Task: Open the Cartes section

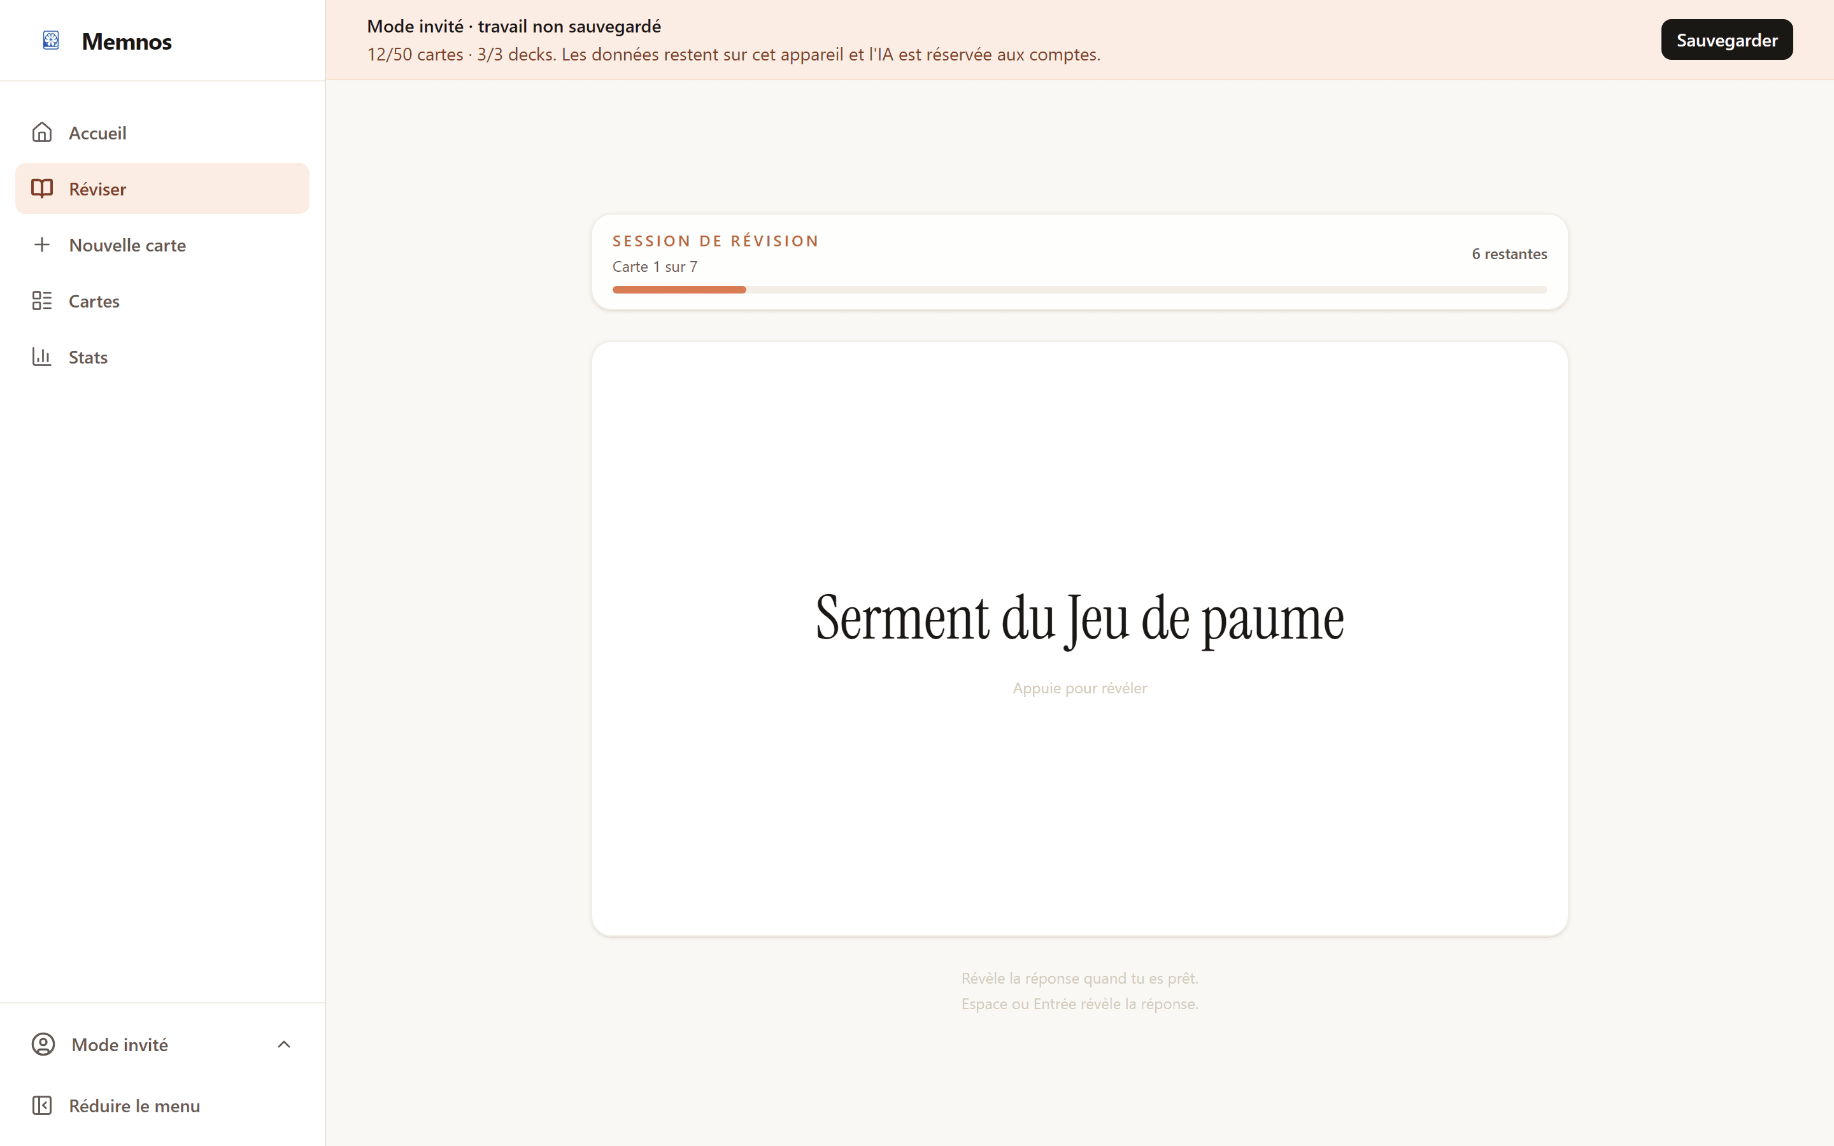Action: (x=162, y=301)
